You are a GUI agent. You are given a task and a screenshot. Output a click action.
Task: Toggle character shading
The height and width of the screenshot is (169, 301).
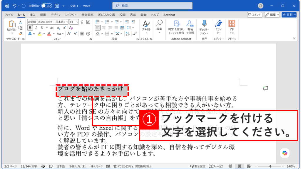click(x=82, y=34)
